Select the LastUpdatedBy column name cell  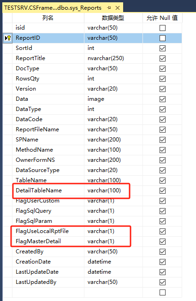point(48,282)
